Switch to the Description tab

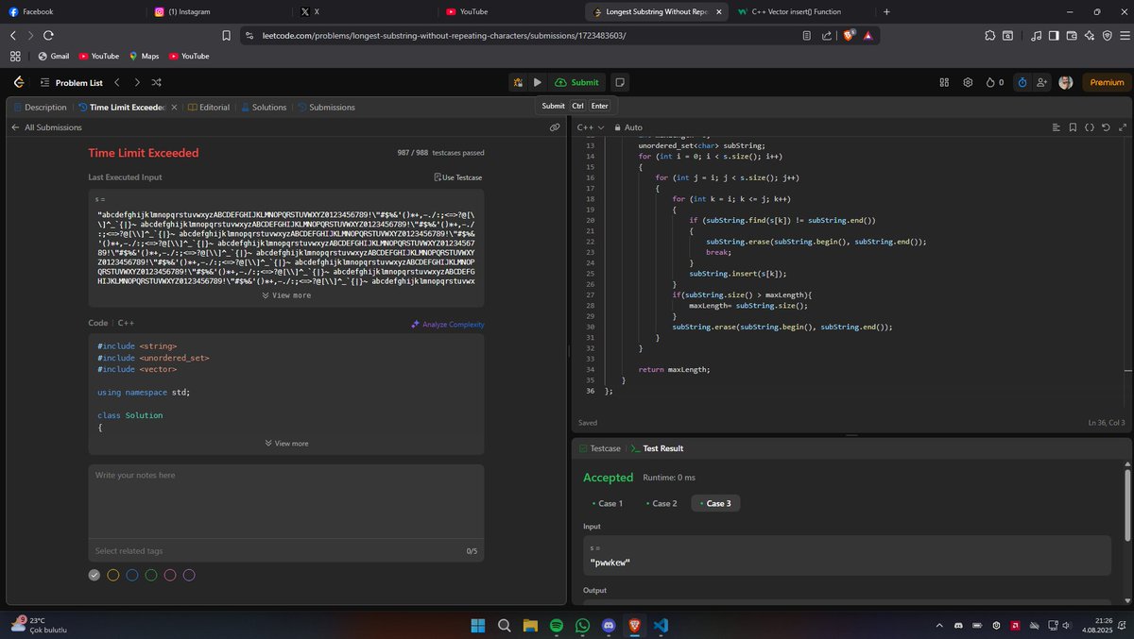(x=40, y=107)
